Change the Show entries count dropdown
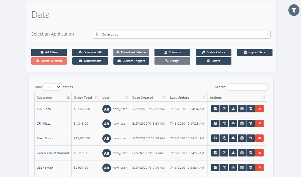Screen dimensions: 301x177 tap(52, 87)
